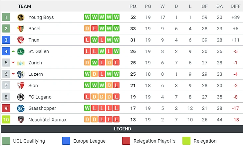Click Zurich's red down-movement arrow
Screen dimensions: 243x146
[13, 63]
